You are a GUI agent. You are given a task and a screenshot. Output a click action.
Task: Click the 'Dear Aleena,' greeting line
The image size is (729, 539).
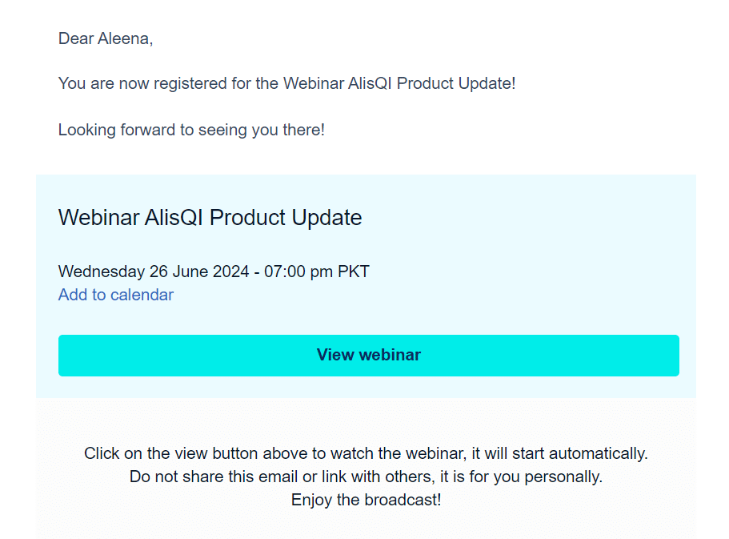(106, 38)
